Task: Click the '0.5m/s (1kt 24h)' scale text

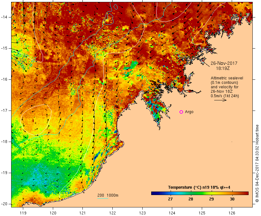Action: tap(225, 96)
